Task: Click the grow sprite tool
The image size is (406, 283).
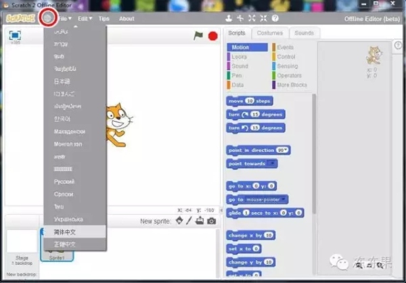Action: tap(252, 18)
